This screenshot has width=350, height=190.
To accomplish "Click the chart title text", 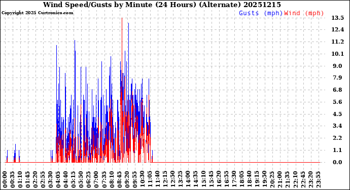I will 162,5.
